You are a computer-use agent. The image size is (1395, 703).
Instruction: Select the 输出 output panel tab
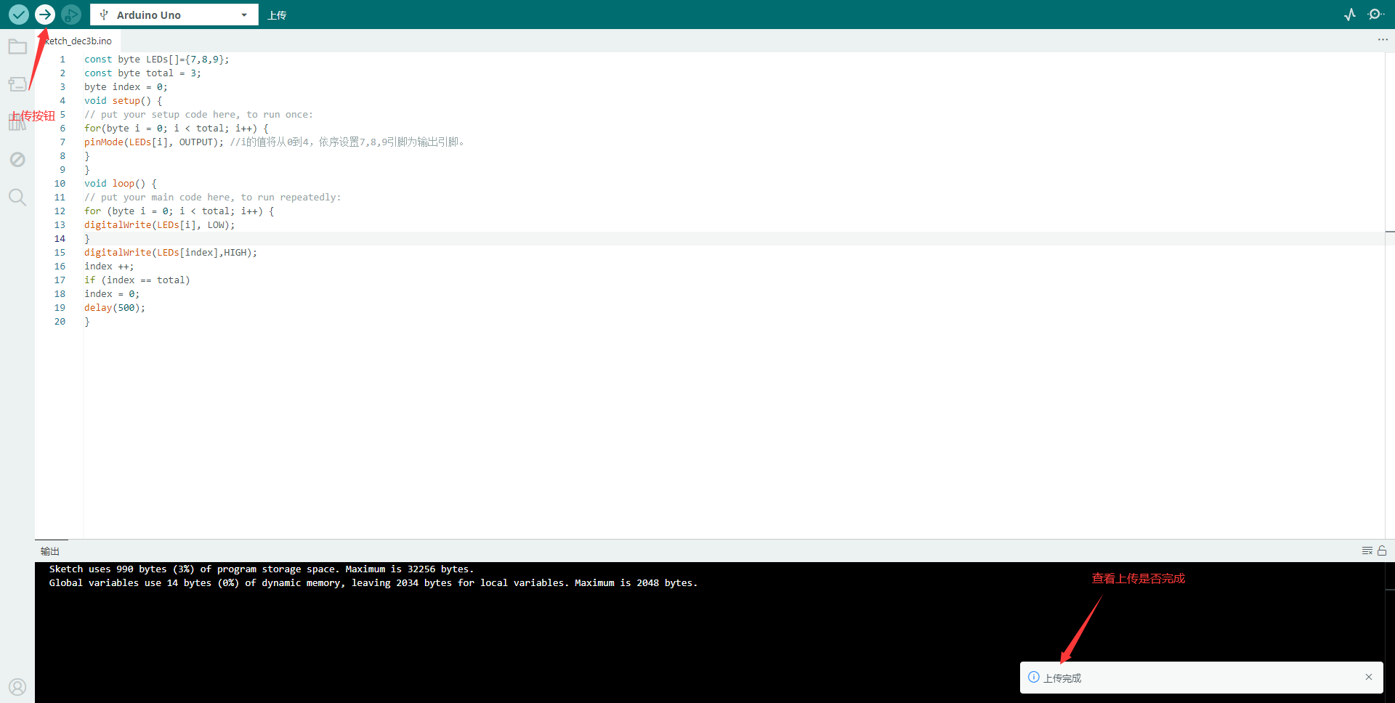coord(50,551)
